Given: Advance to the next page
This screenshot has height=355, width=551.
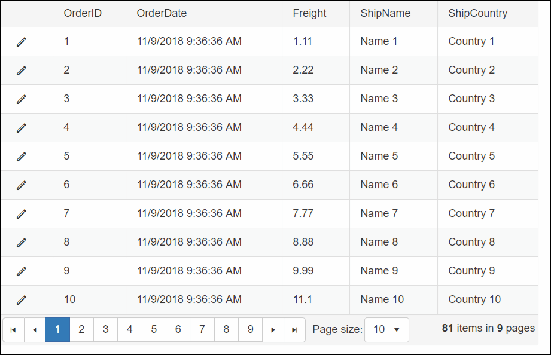Looking at the screenshot, I should 273,330.
